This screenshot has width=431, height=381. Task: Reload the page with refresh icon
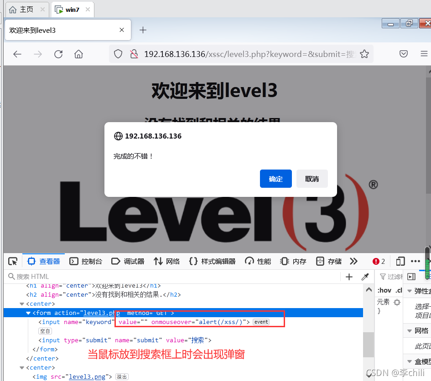click(x=58, y=54)
